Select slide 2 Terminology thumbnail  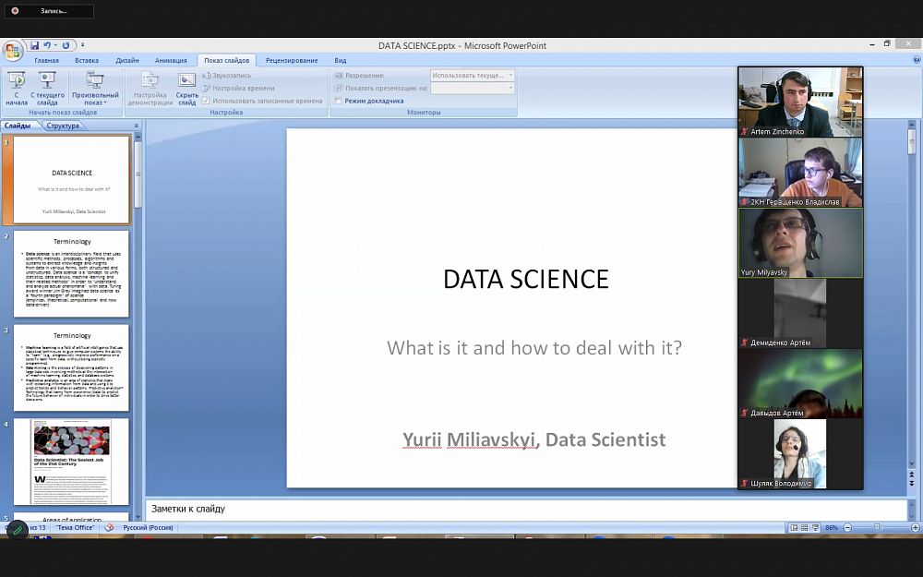click(x=71, y=274)
